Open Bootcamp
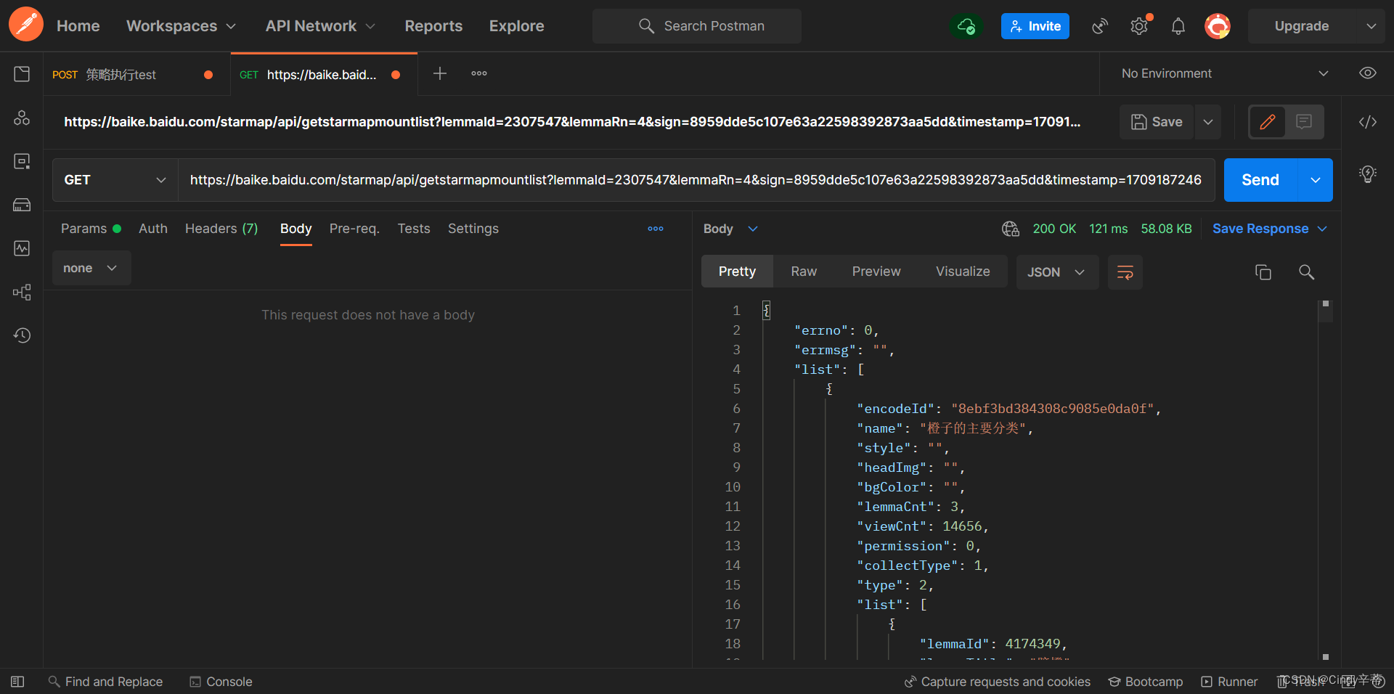 point(1145,682)
